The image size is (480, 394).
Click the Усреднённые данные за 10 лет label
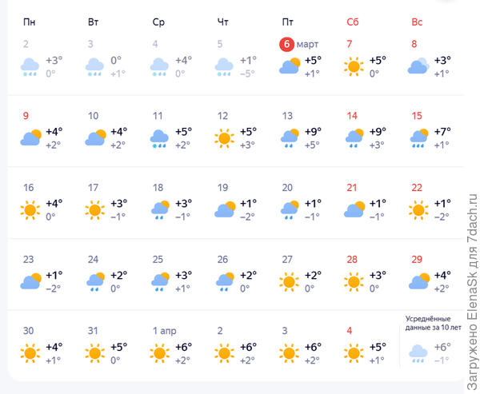pyautogui.click(x=434, y=325)
